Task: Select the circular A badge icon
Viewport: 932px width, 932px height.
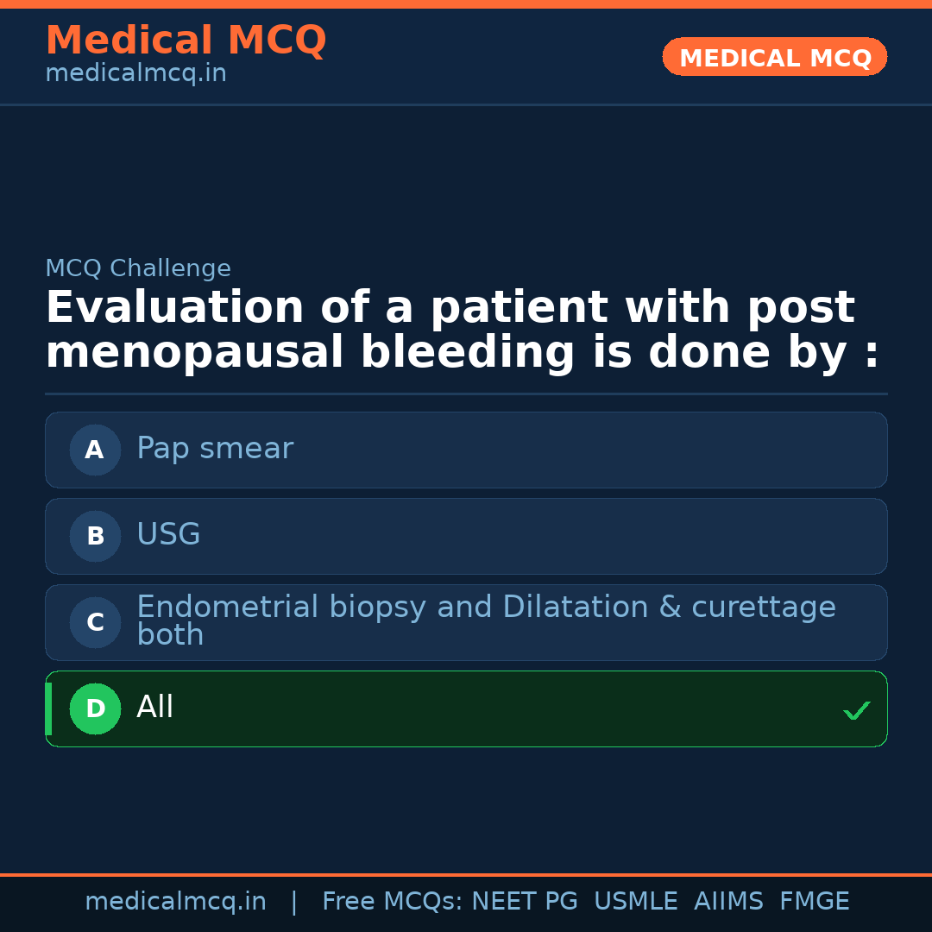Action: pos(95,450)
